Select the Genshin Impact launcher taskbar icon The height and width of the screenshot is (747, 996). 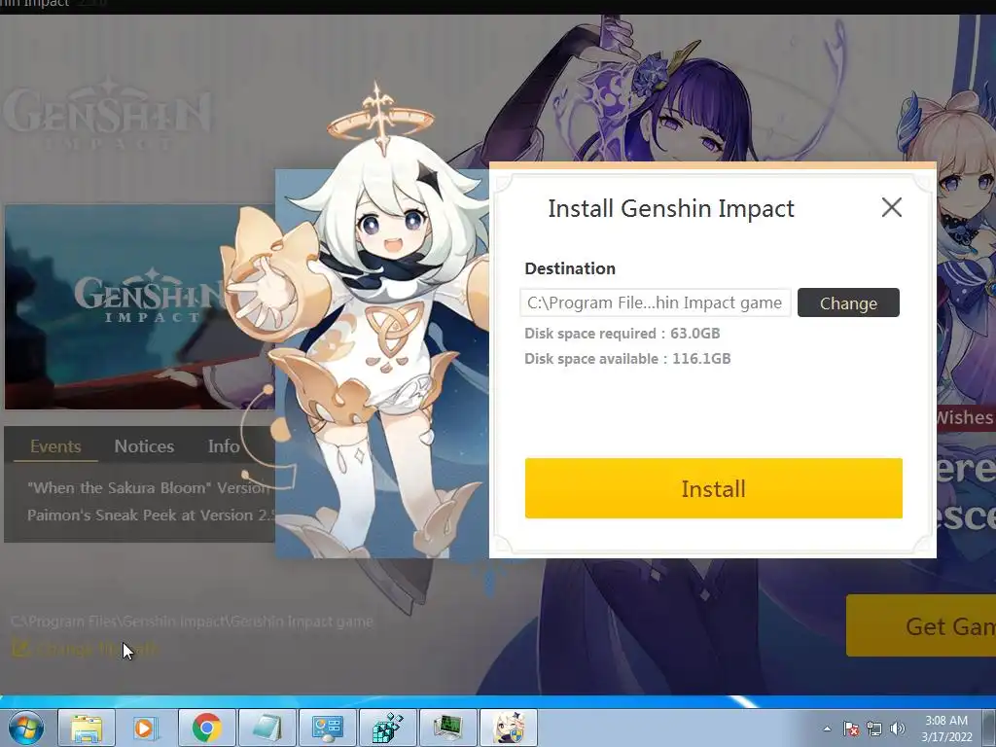click(509, 728)
